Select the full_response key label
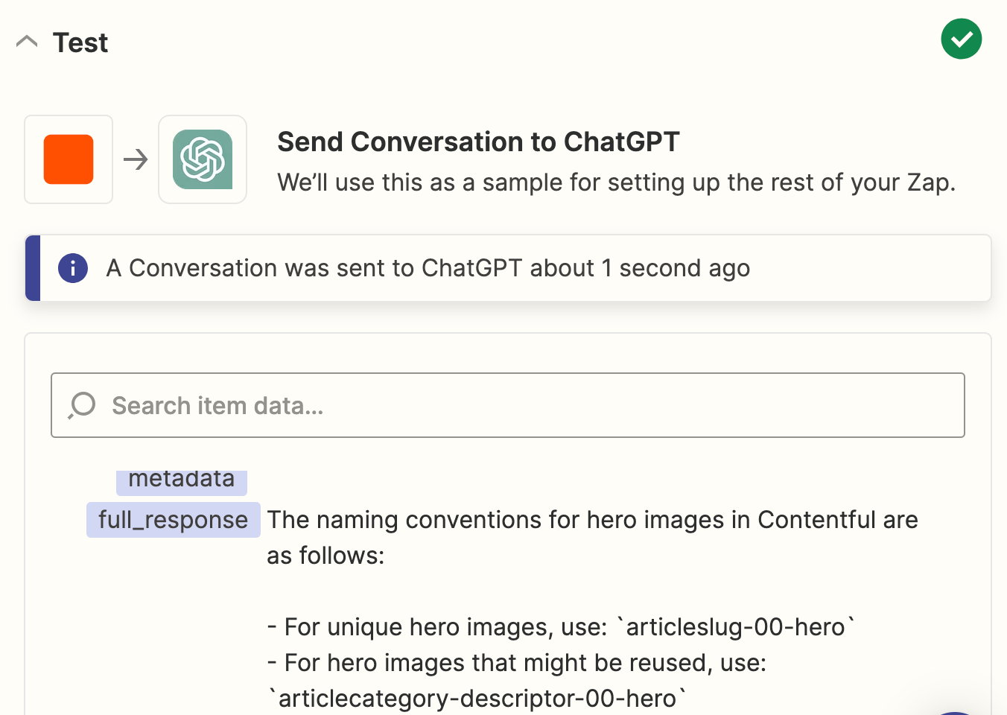The image size is (1007, 715). [x=173, y=520]
